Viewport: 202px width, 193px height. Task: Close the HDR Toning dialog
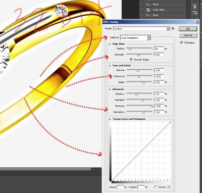197,22
